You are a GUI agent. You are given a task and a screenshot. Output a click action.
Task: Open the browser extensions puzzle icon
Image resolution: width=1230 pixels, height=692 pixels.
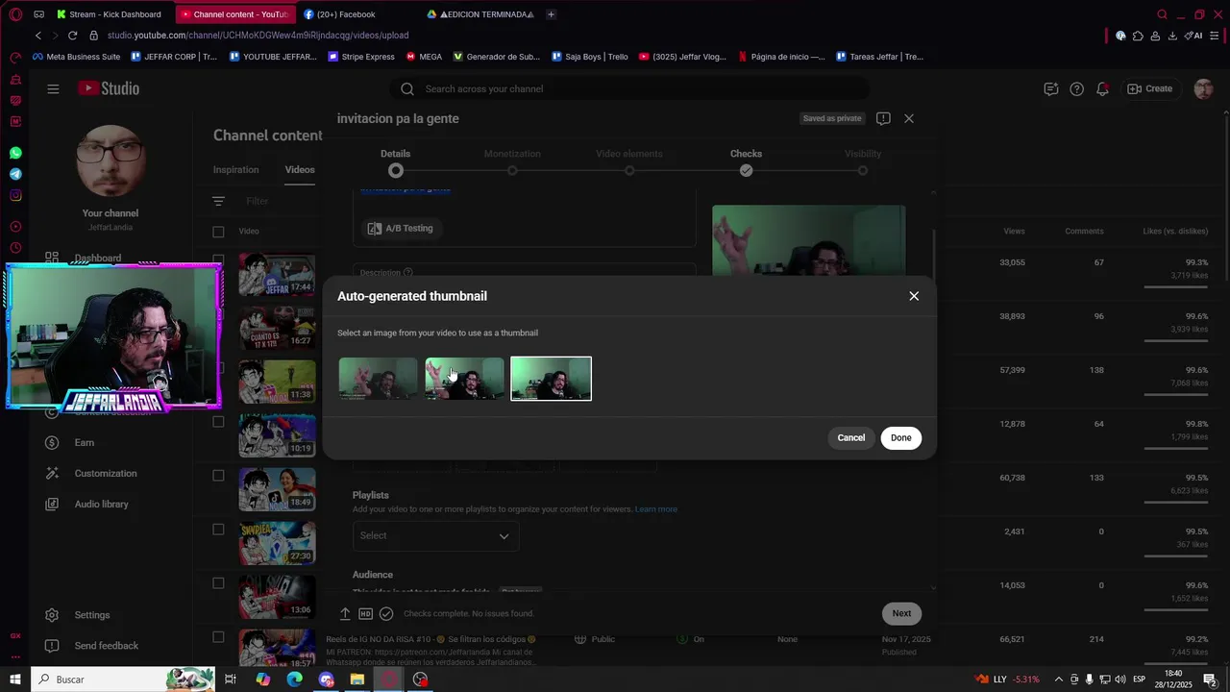click(1138, 36)
